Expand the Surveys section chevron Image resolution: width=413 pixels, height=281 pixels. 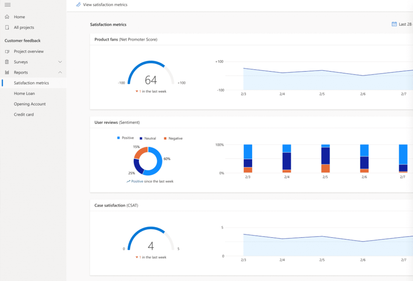pyautogui.click(x=60, y=62)
